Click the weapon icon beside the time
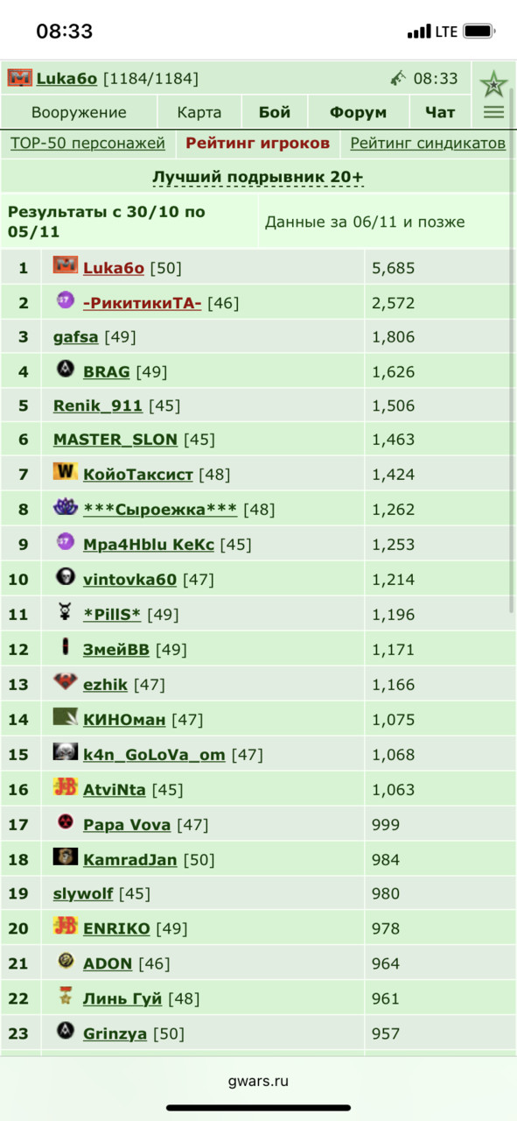Screen dimensions: 517x1121 pyautogui.click(x=399, y=78)
